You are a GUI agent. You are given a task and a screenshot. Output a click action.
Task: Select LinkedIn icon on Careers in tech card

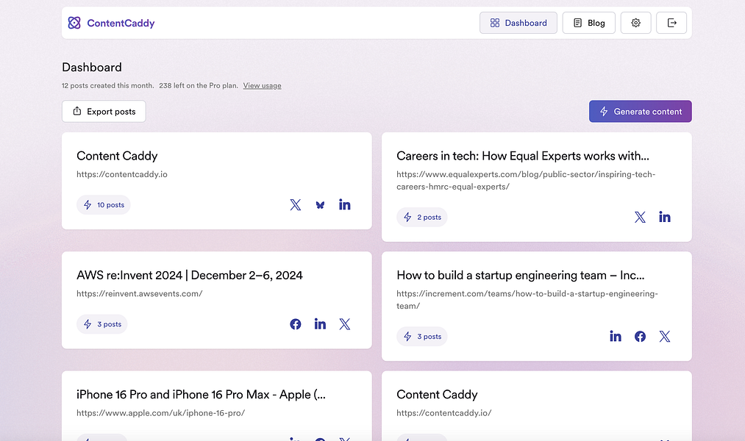coord(665,217)
